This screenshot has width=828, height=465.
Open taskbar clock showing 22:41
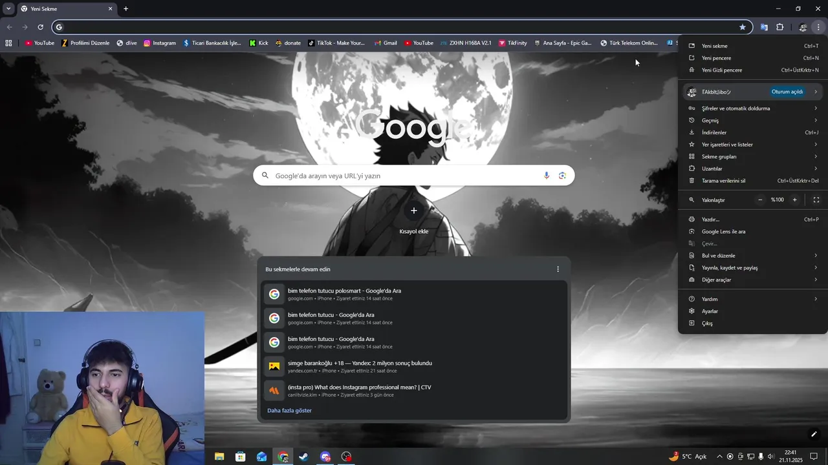coord(790,457)
